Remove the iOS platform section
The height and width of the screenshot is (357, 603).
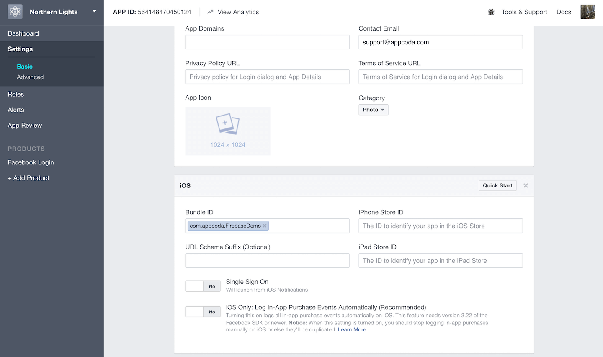click(x=526, y=185)
